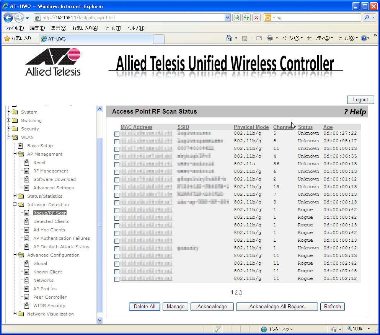Expand the Security folder
This screenshot has height=335, width=380.
9,128
